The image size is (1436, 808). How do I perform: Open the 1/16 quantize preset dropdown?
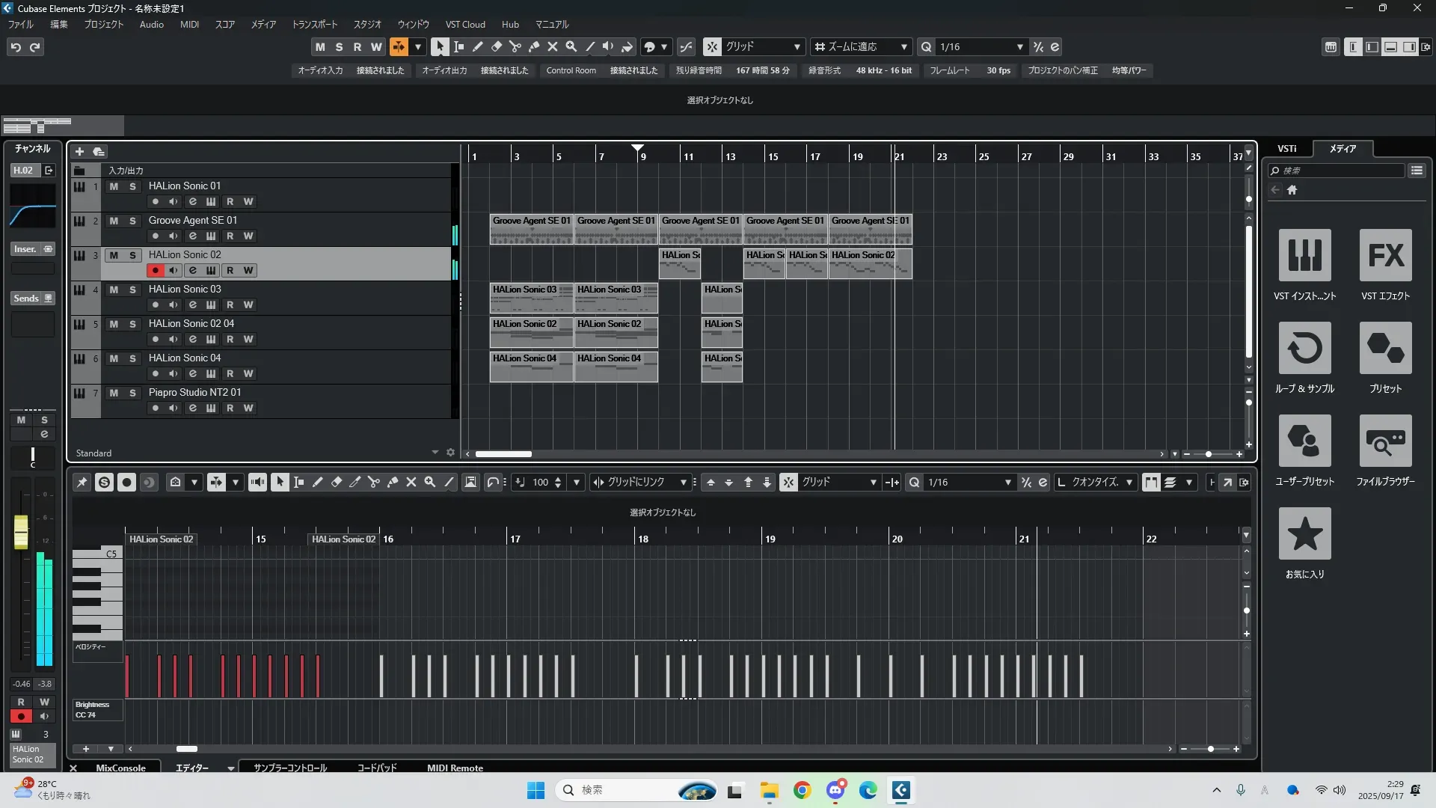point(1019,46)
